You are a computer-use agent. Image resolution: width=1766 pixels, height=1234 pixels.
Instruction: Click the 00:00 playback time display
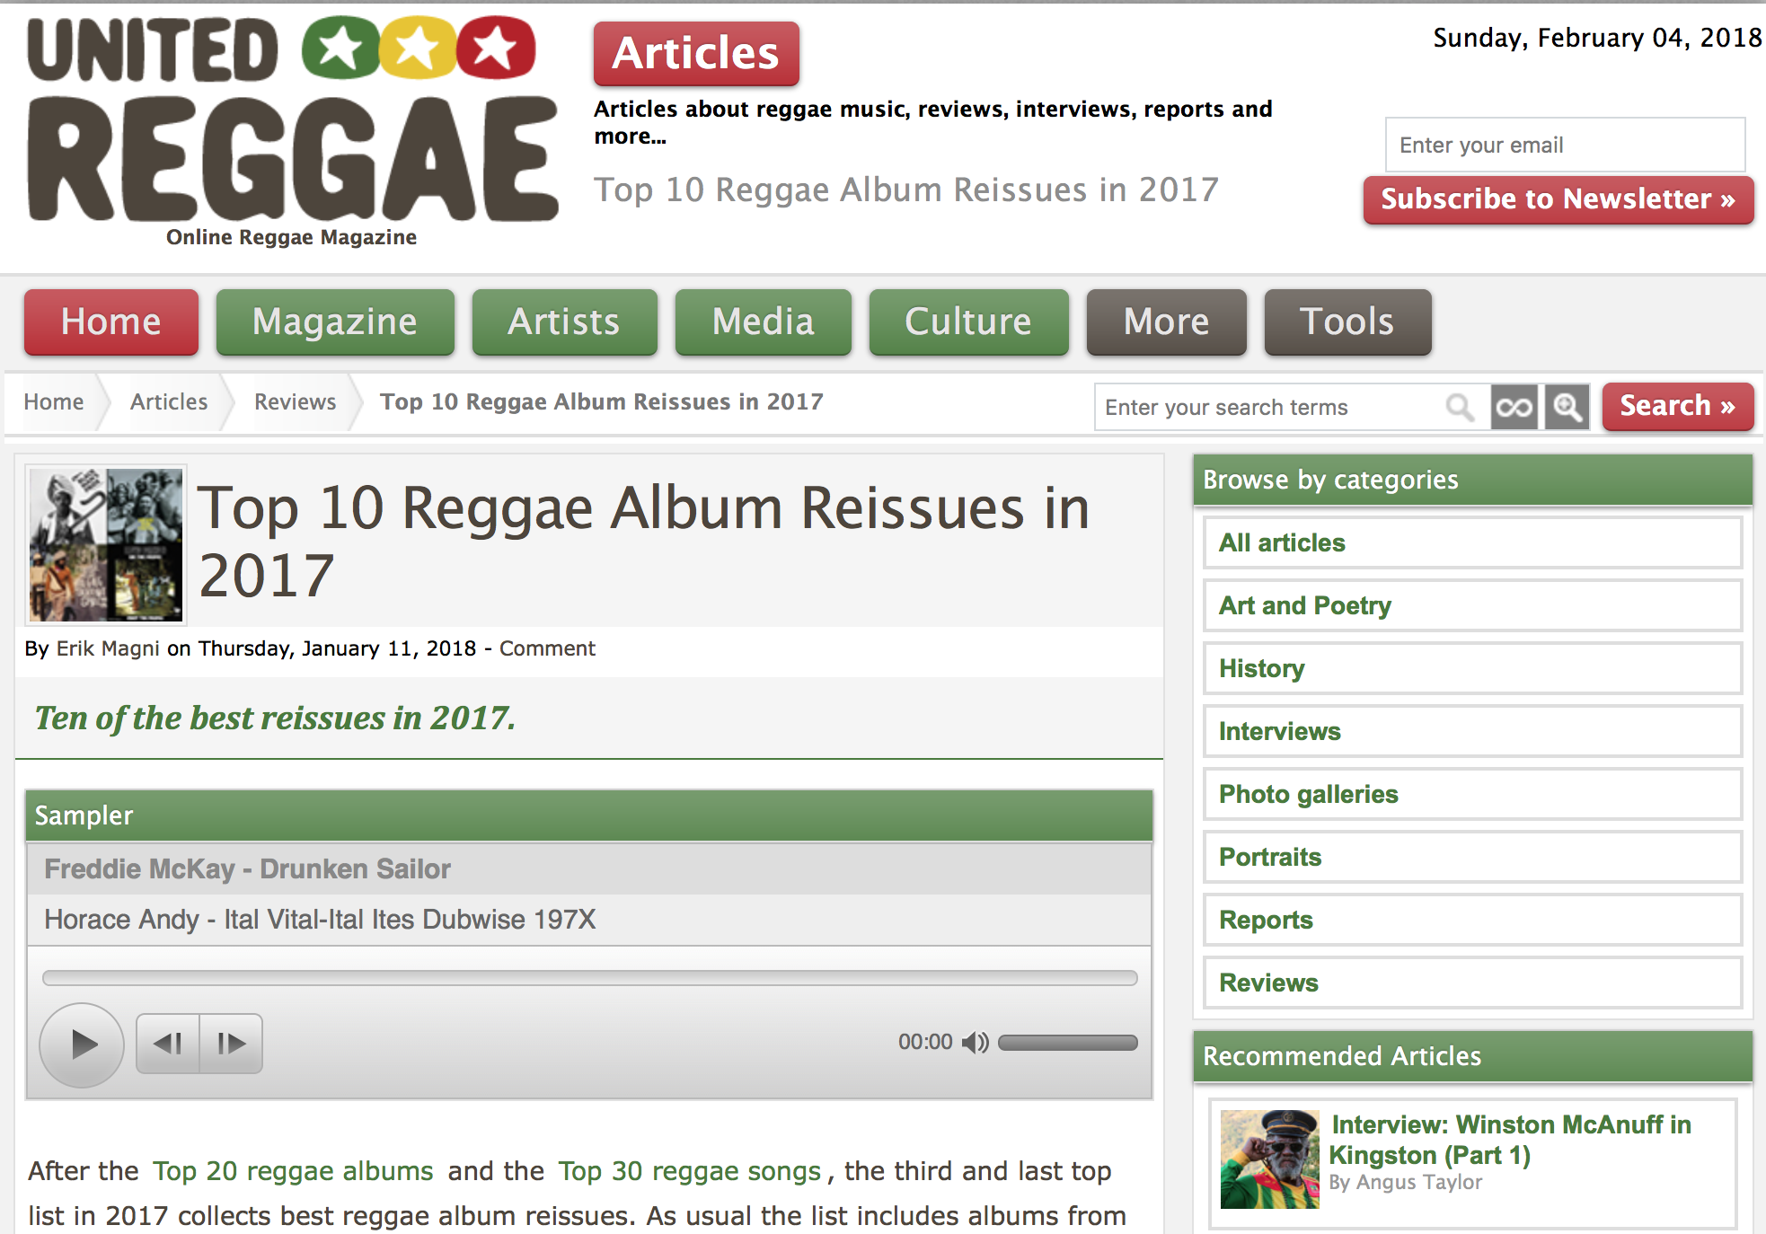point(925,1042)
